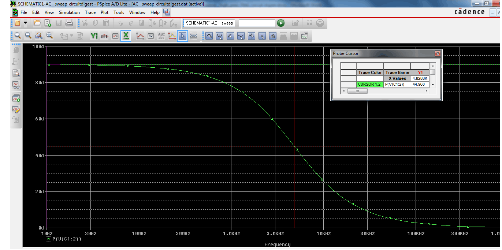This screenshot has height=250, width=502.
Task: Click the Y1 column header
Action: coord(420,72)
